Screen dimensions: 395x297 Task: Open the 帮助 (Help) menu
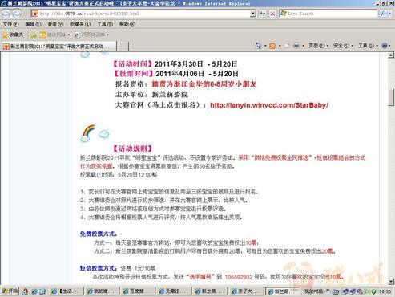point(127,24)
